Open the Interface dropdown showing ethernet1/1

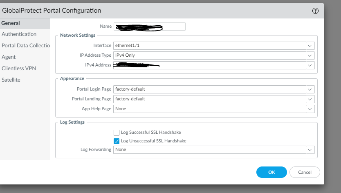(x=214, y=46)
